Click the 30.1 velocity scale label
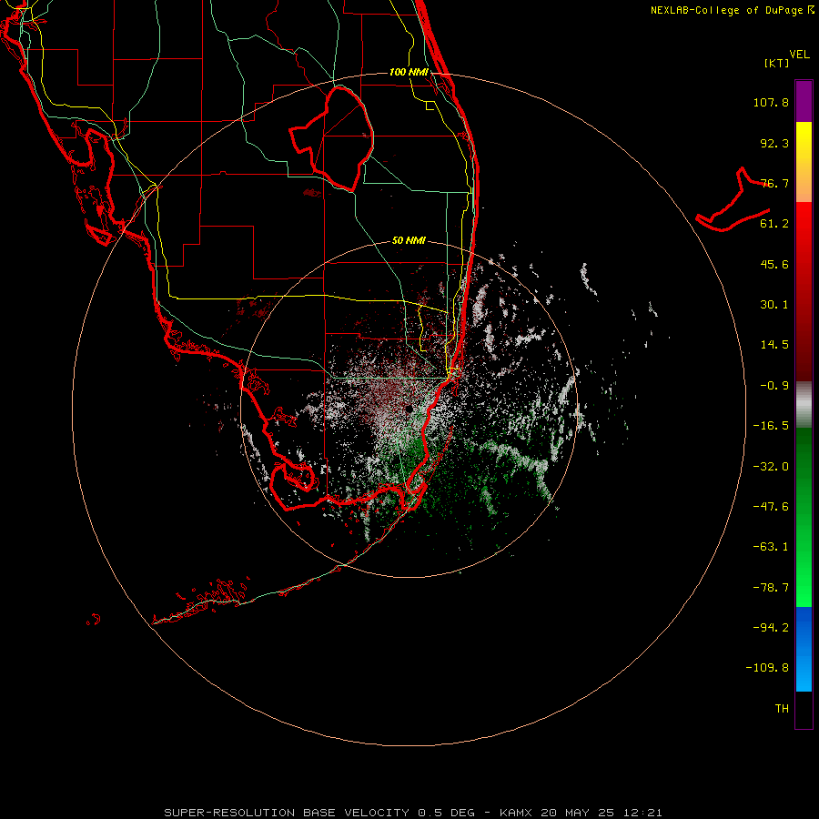 (x=774, y=305)
